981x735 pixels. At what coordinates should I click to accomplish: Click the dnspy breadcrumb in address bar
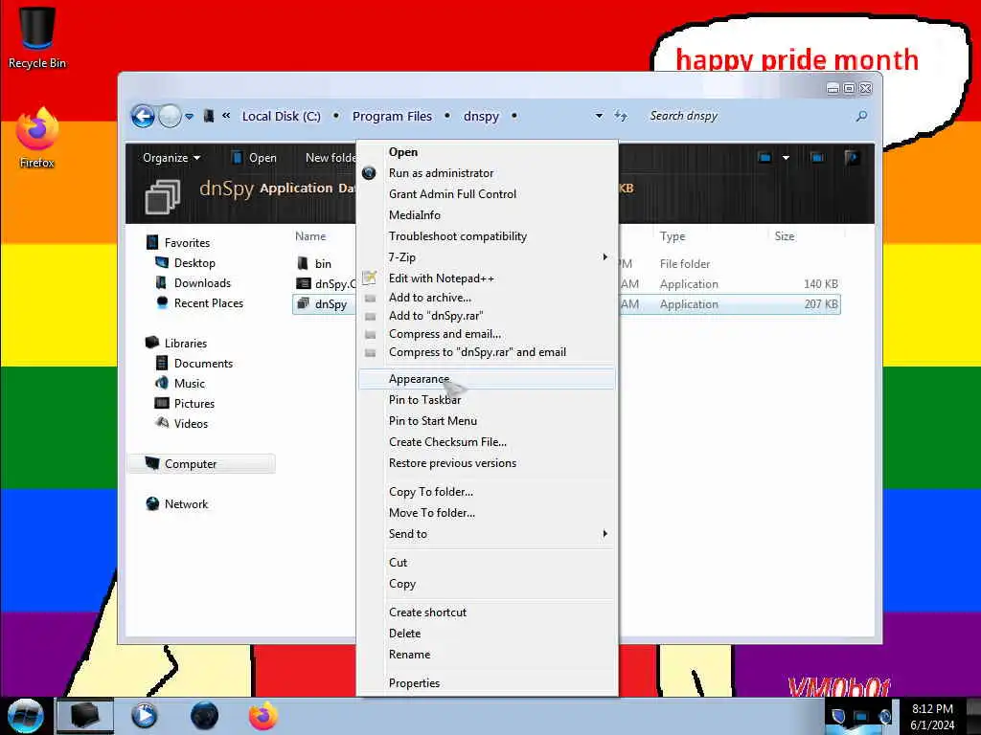[x=481, y=116]
